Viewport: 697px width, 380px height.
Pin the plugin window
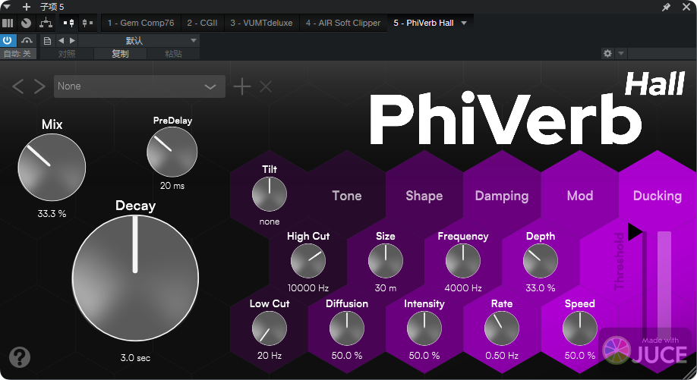click(x=666, y=7)
